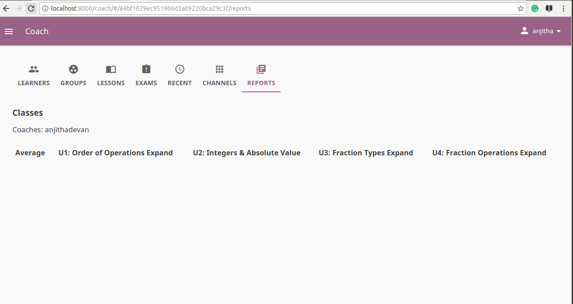Click the browser back arrow
The height and width of the screenshot is (304, 573).
click(6, 8)
